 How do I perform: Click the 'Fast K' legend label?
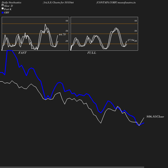point(8,9)
